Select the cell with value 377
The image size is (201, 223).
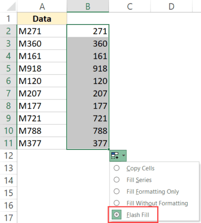88,143
